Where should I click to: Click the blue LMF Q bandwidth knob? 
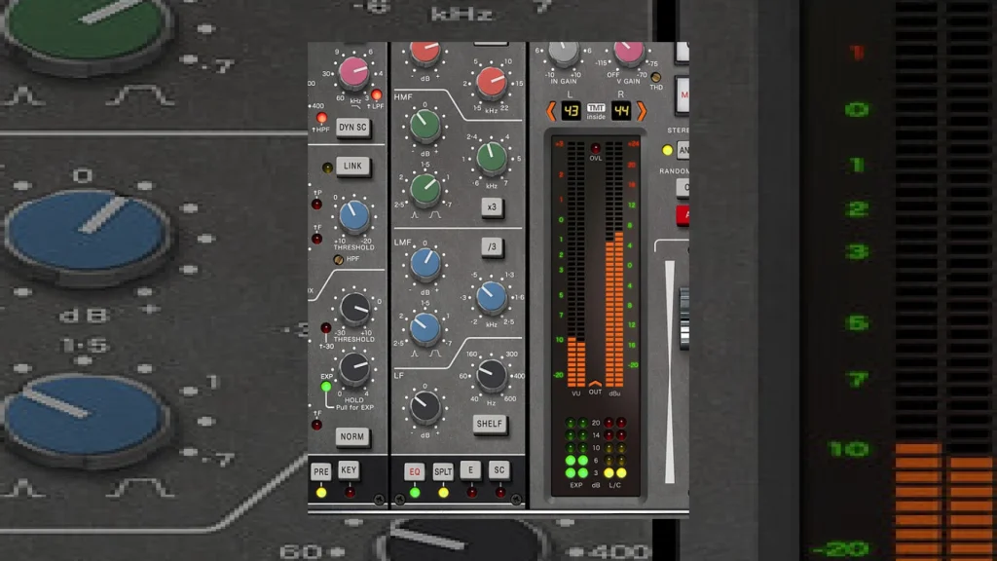(425, 327)
